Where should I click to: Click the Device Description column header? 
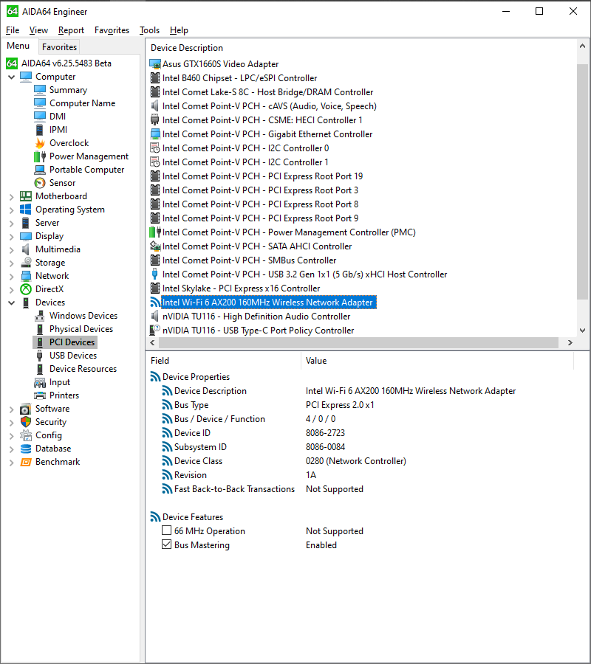(187, 48)
